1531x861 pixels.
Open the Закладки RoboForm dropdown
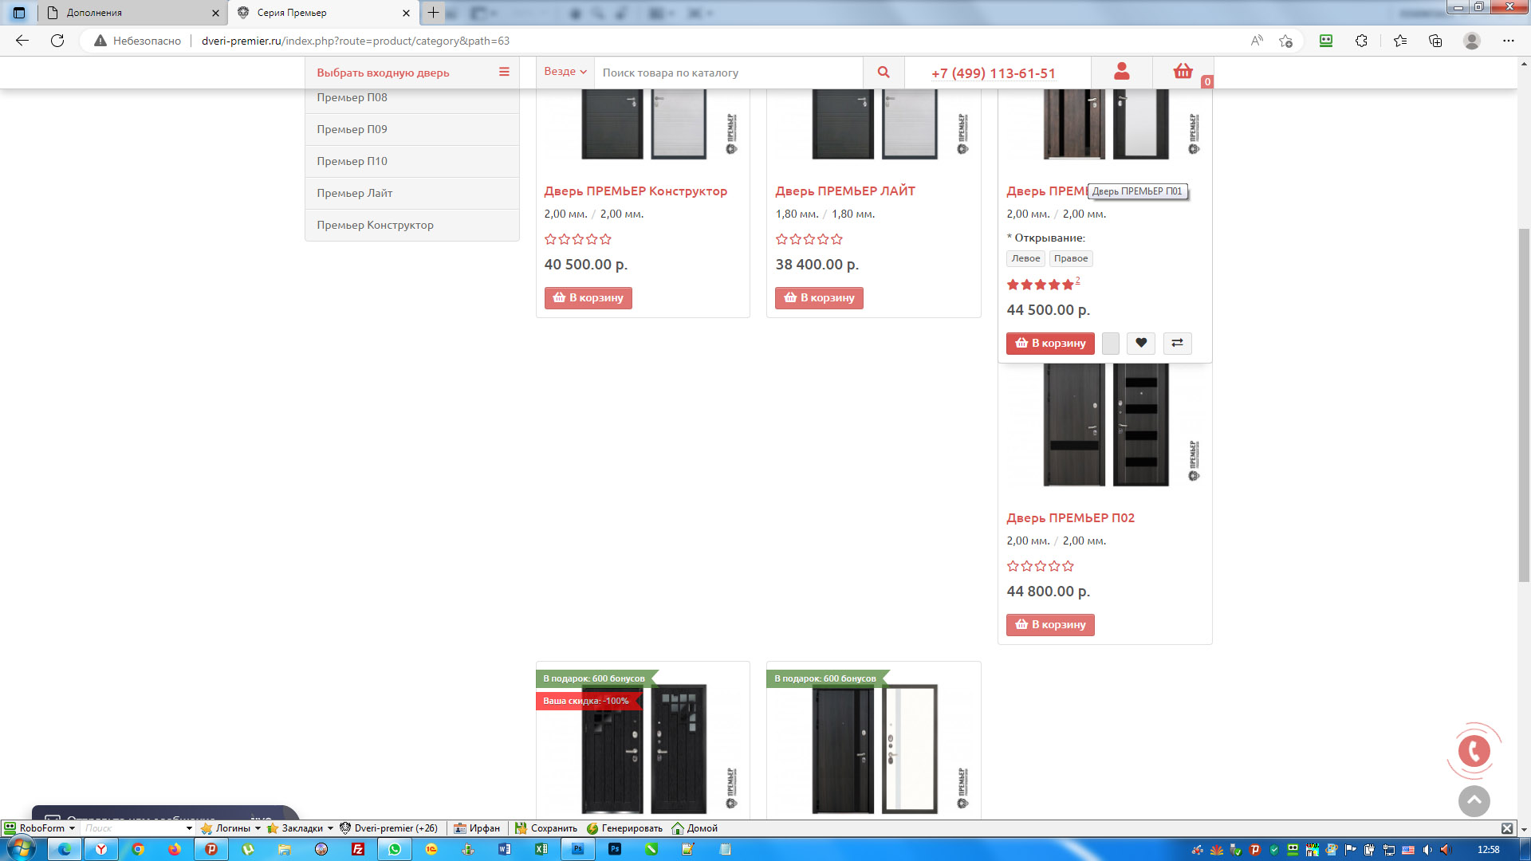(x=301, y=828)
